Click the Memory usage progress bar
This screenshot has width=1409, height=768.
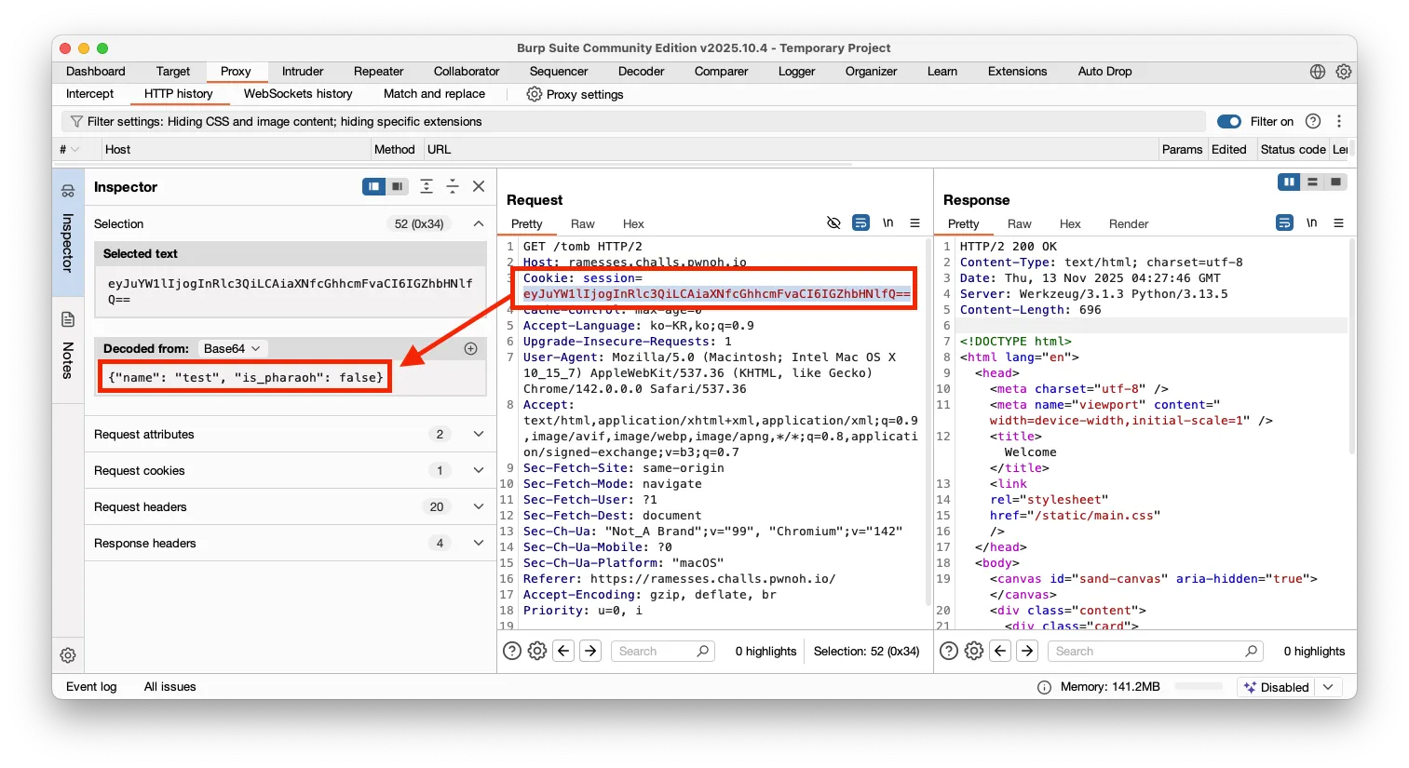1199,687
